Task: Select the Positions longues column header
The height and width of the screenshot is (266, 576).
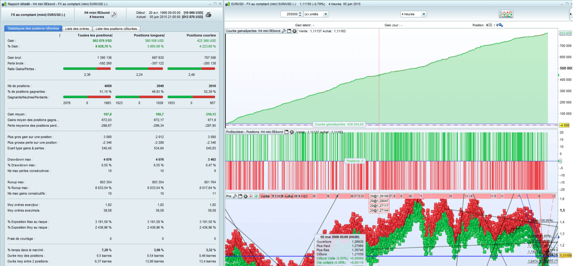Action: tap(149, 35)
